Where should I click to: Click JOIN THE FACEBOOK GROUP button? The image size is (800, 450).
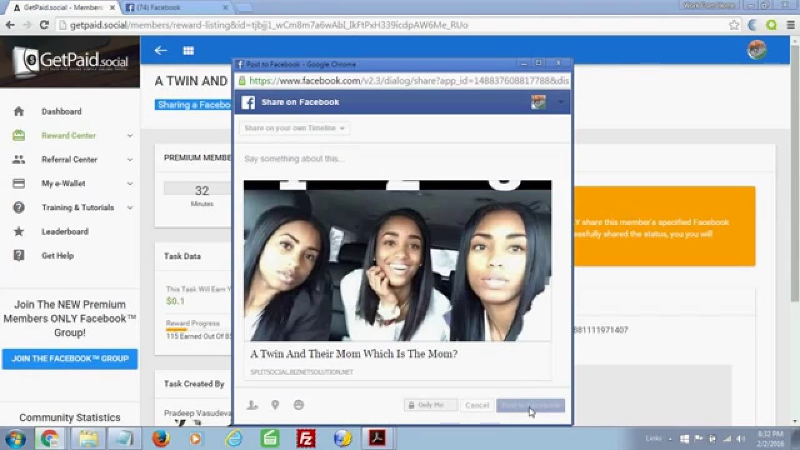70,359
